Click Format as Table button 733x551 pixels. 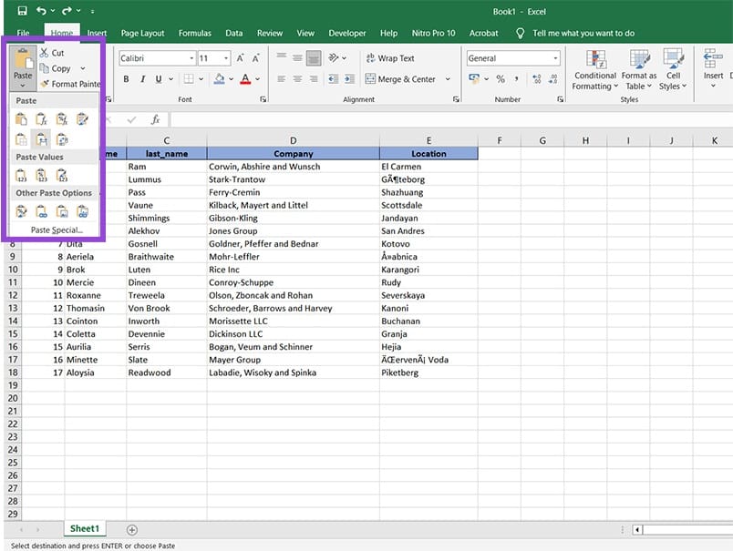pyautogui.click(x=638, y=69)
